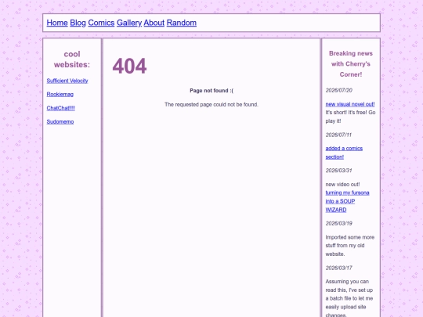The width and height of the screenshot is (423, 317).
Task: Open the Home navigation link
Action: (57, 23)
